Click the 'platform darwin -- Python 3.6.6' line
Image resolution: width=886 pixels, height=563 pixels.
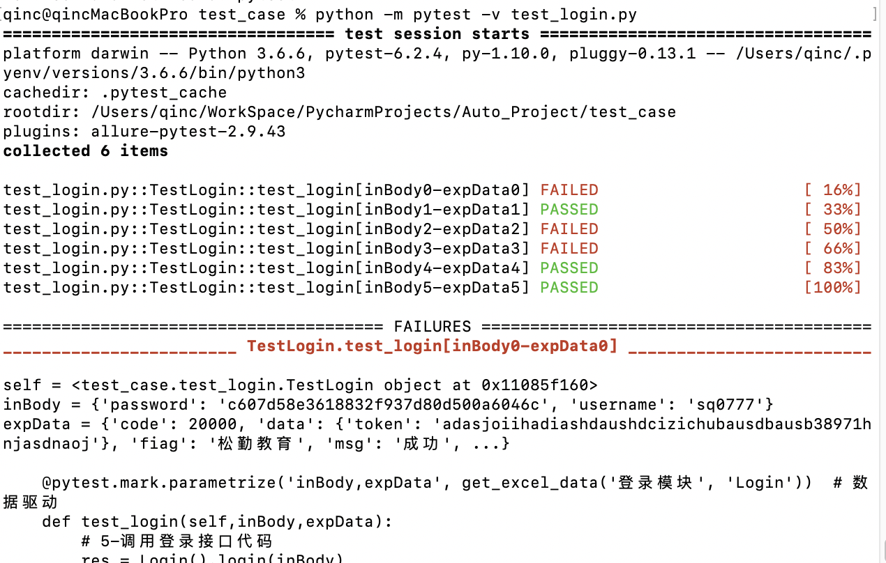coord(437,54)
